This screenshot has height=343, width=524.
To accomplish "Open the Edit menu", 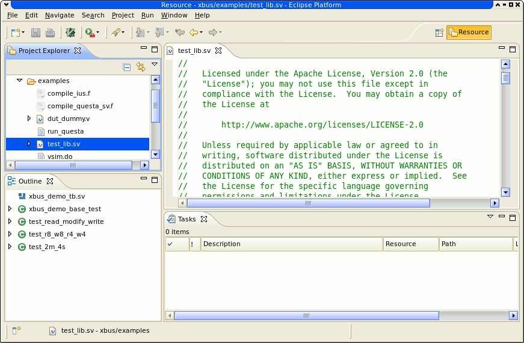I will click(x=31, y=15).
